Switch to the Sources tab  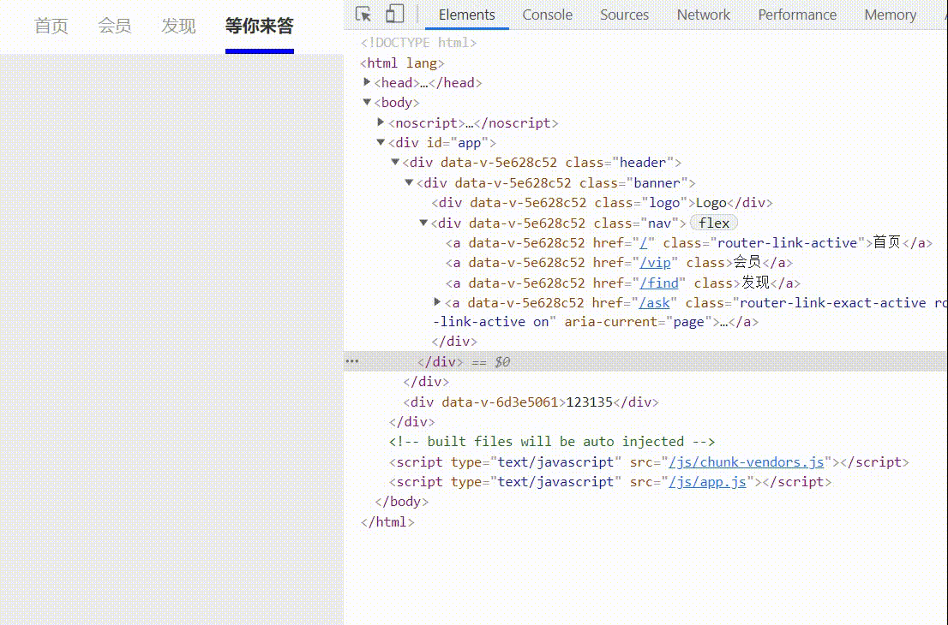pyautogui.click(x=624, y=15)
